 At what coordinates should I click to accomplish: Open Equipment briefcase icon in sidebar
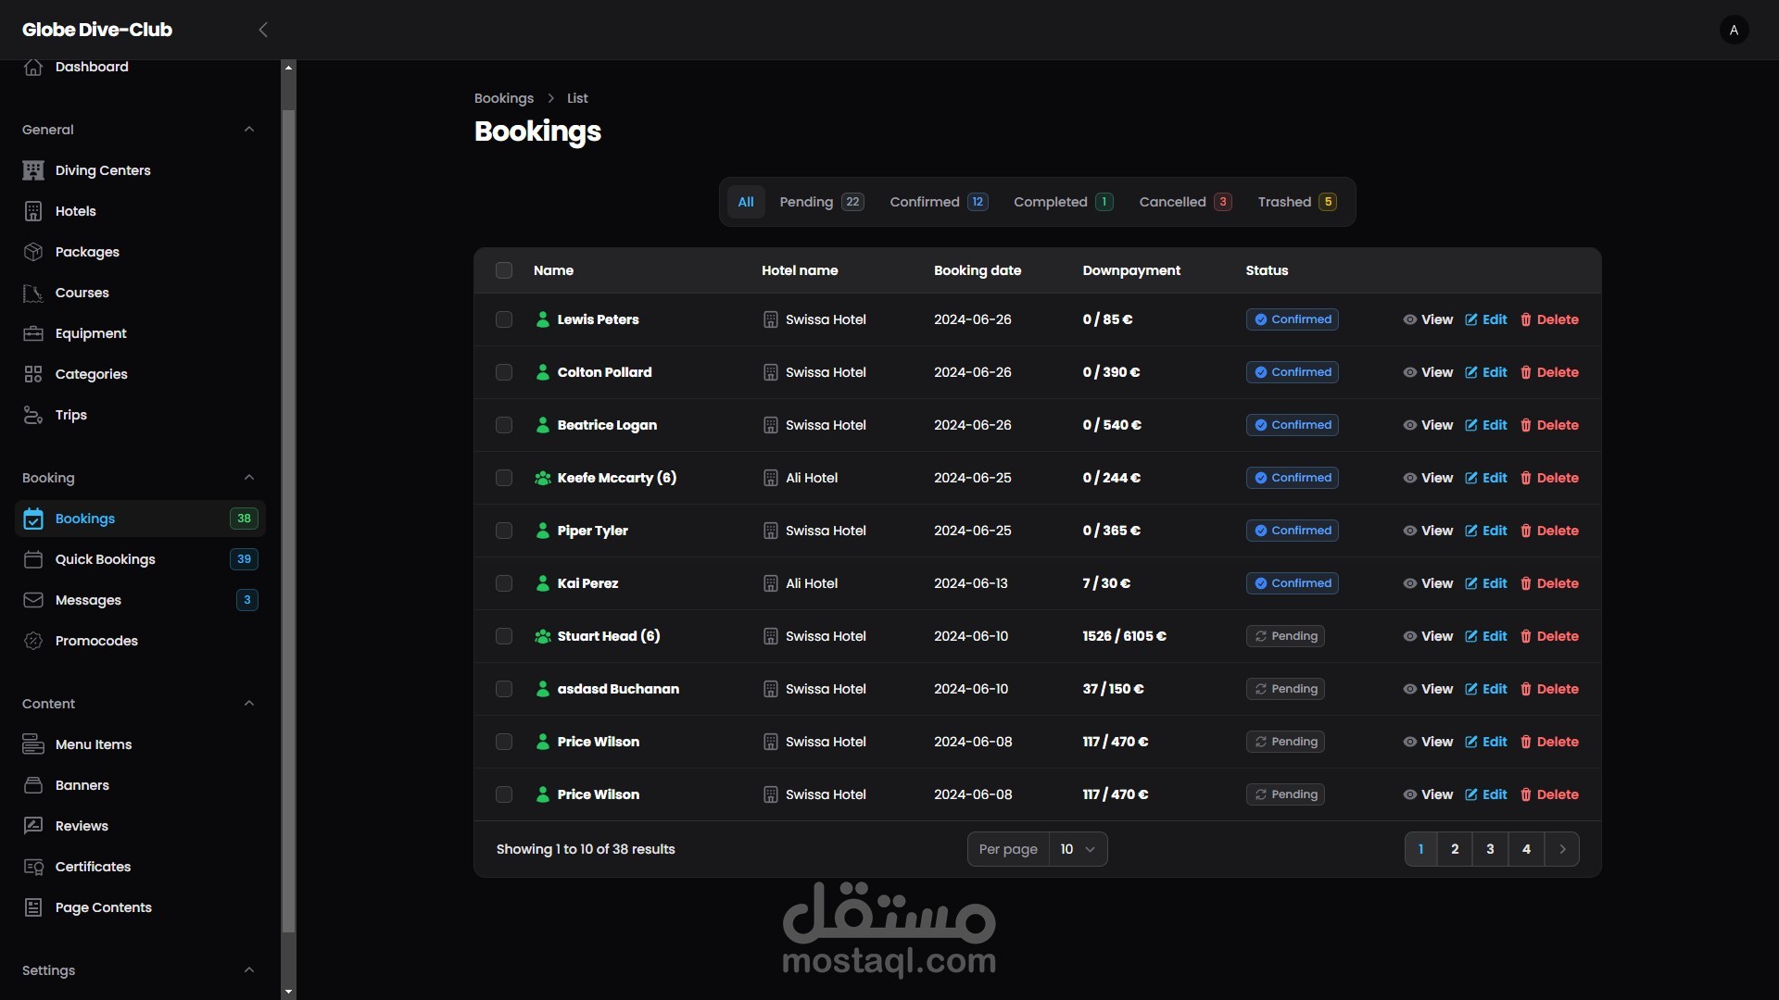pyautogui.click(x=33, y=333)
